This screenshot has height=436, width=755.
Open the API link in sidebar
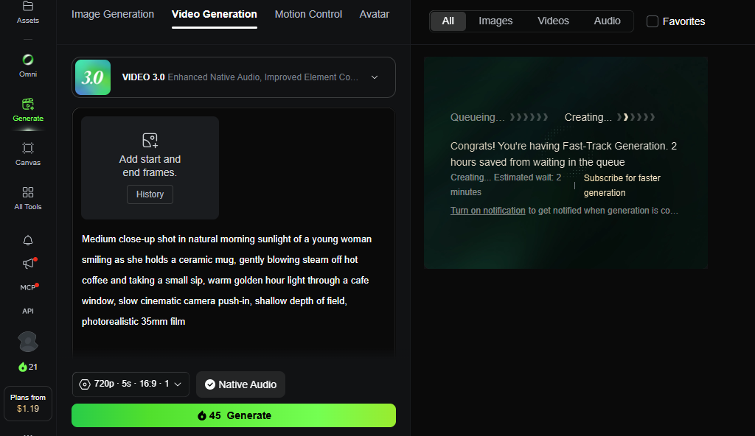coord(28,311)
